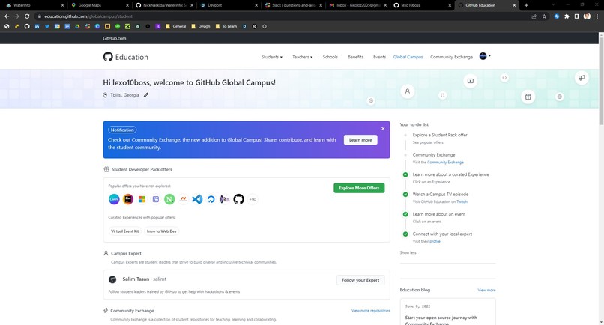Open the tab search chevron
The width and height of the screenshot is (604, 325).
tap(554, 5)
